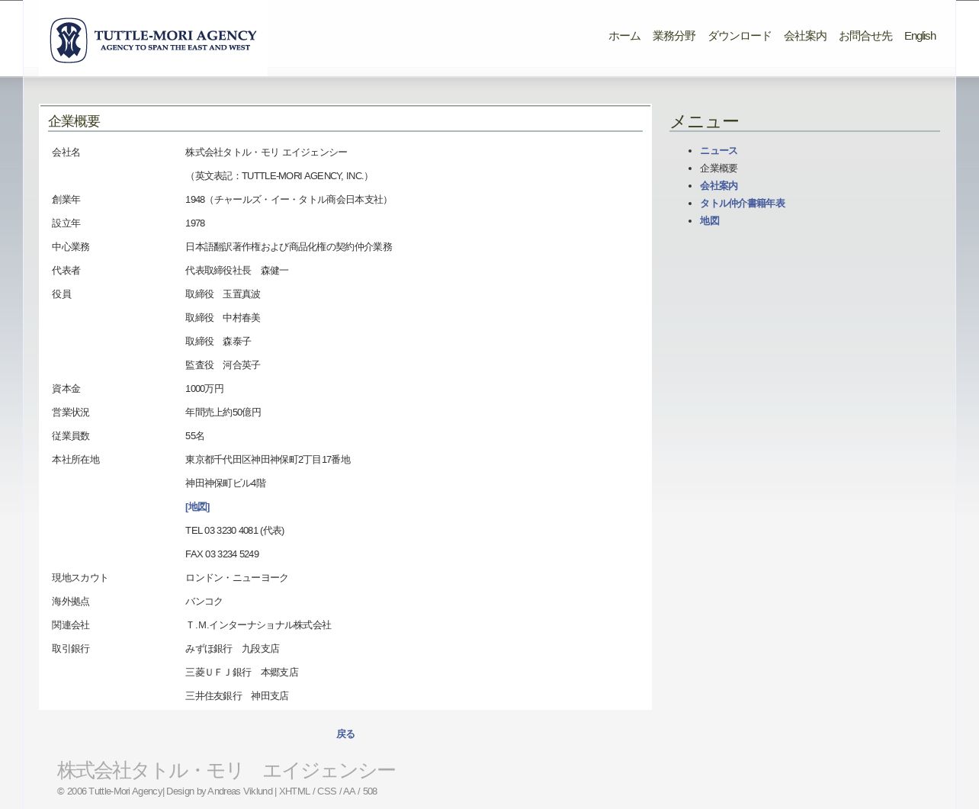Click the Tuttle-Mori Agency logo
The height and width of the screenshot is (809, 979).
[153, 40]
